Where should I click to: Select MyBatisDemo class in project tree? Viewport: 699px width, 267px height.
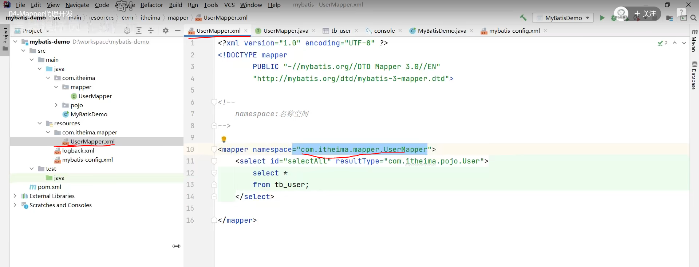(x=89, y=114)
